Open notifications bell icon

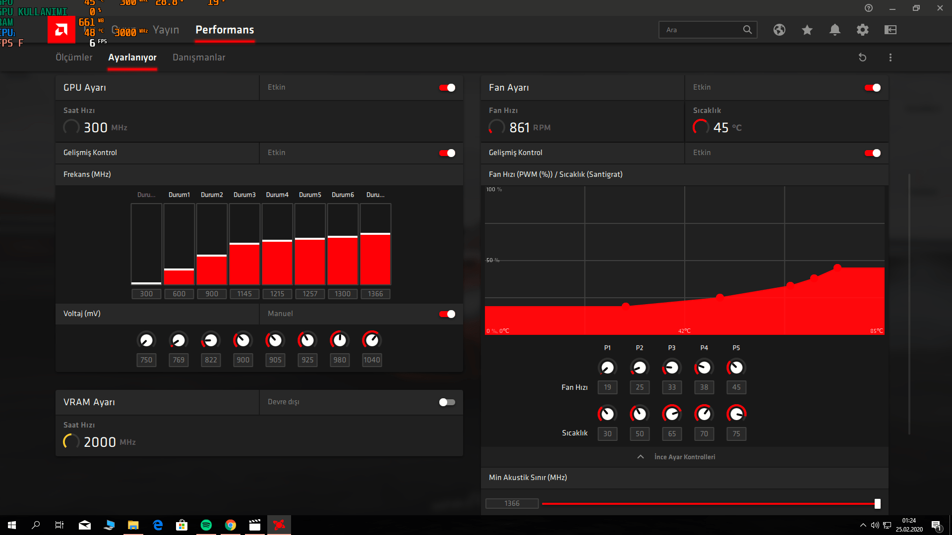pos(835,30)
